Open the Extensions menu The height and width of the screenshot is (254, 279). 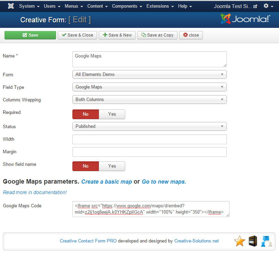tap(160, 6)
